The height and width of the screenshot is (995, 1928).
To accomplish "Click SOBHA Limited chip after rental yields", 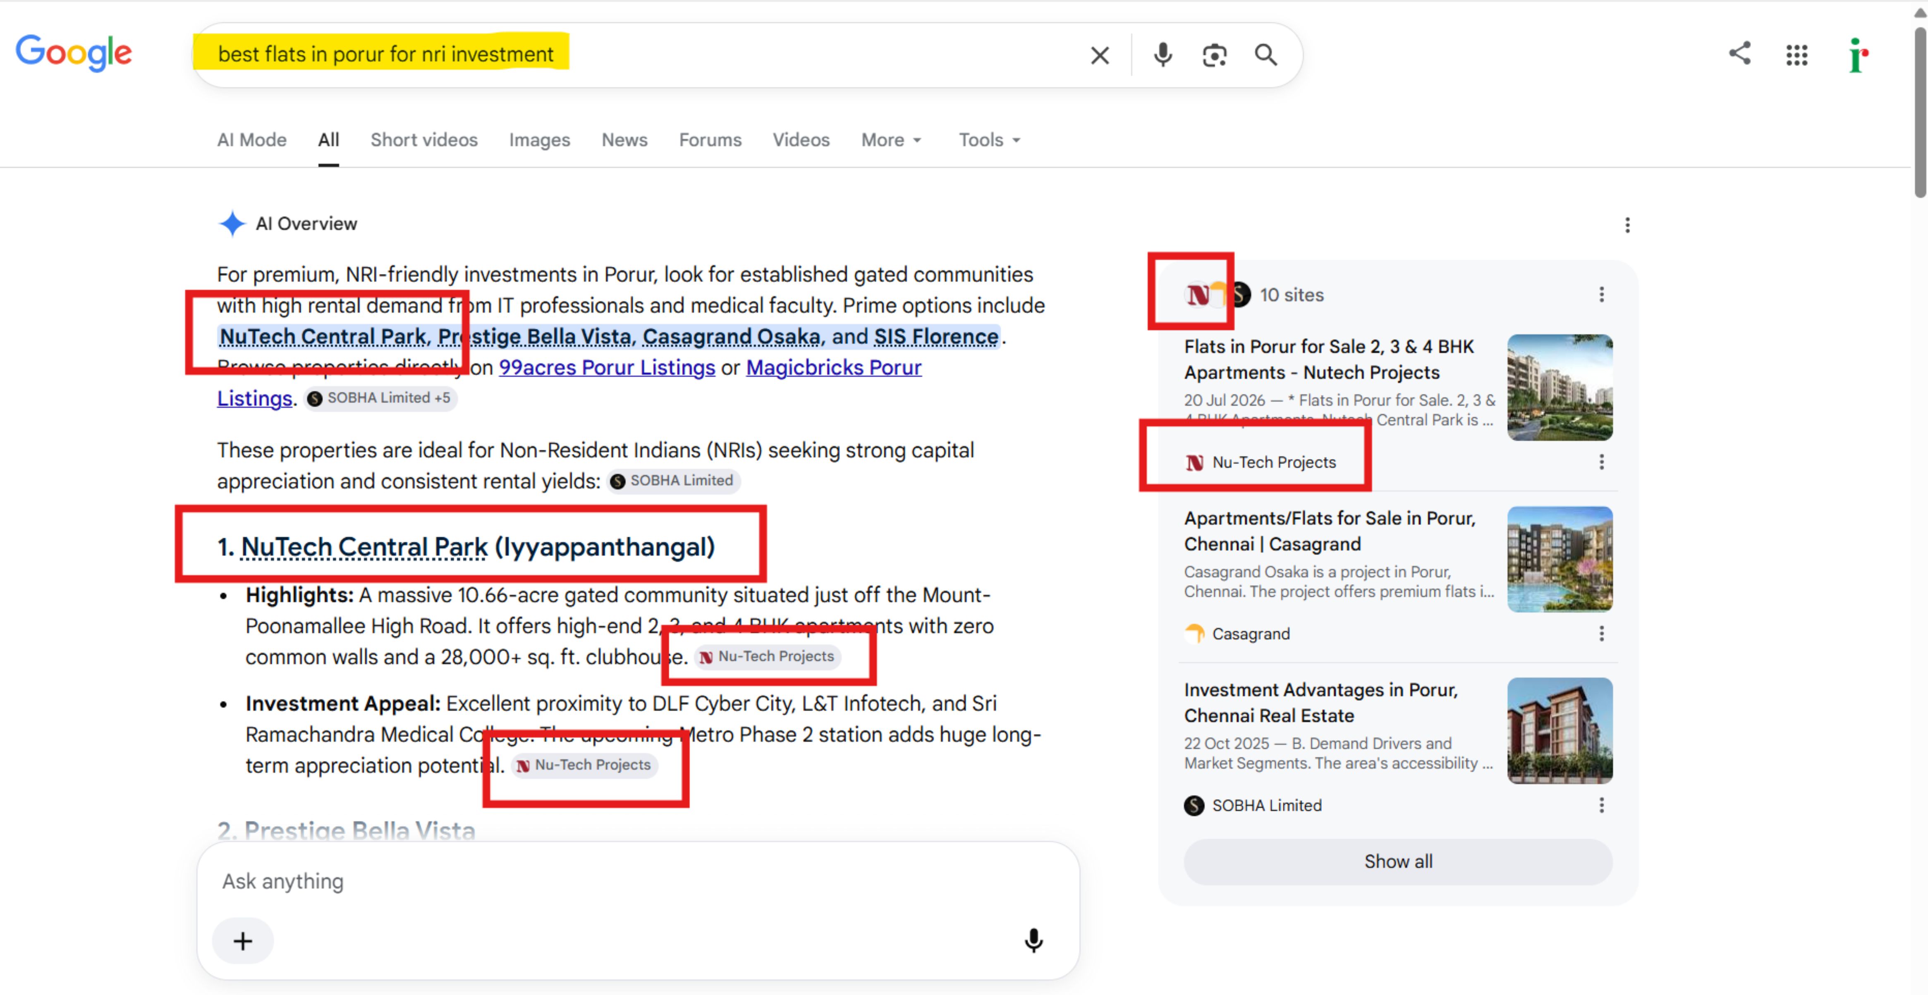I will point(673,481).
